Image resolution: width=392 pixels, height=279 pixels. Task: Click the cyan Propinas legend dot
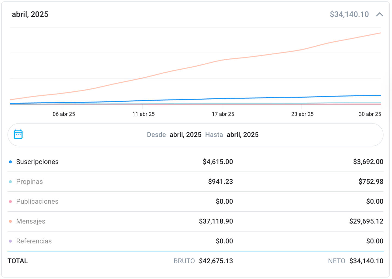click(10, 182)
